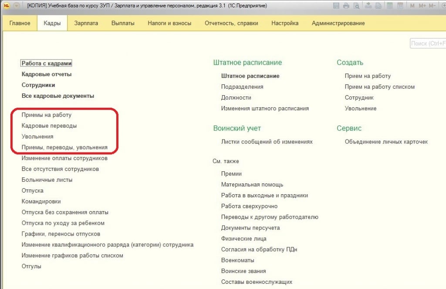This screenshot has height=289, width=446.
Task: Open Составы военнослужащих link
Action: (x=257, y=282)
